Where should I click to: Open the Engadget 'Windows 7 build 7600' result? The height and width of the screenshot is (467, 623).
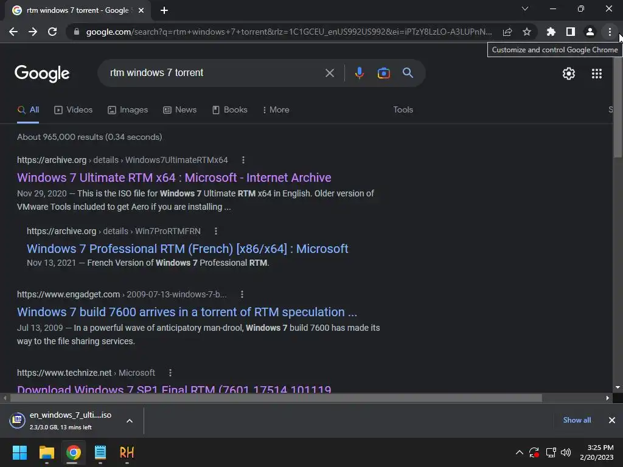[187, 312]
